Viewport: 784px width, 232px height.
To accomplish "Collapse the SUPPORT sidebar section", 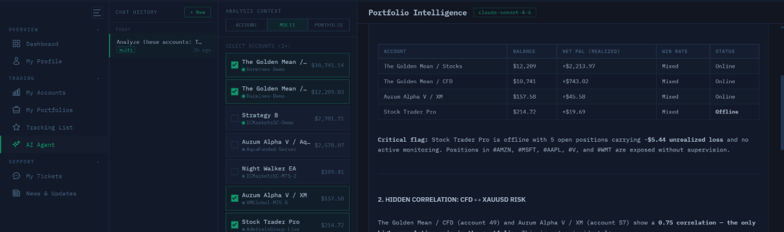I will click(x=98, y=162).
